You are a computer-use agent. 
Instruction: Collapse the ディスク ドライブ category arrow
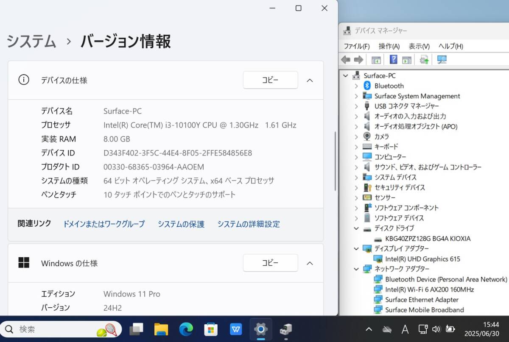coord(356,228)
